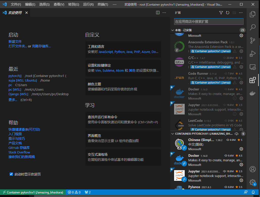The image size is (260, 197).
Task: Open notifications bell in status bar
Action: (x=253, y=192)
